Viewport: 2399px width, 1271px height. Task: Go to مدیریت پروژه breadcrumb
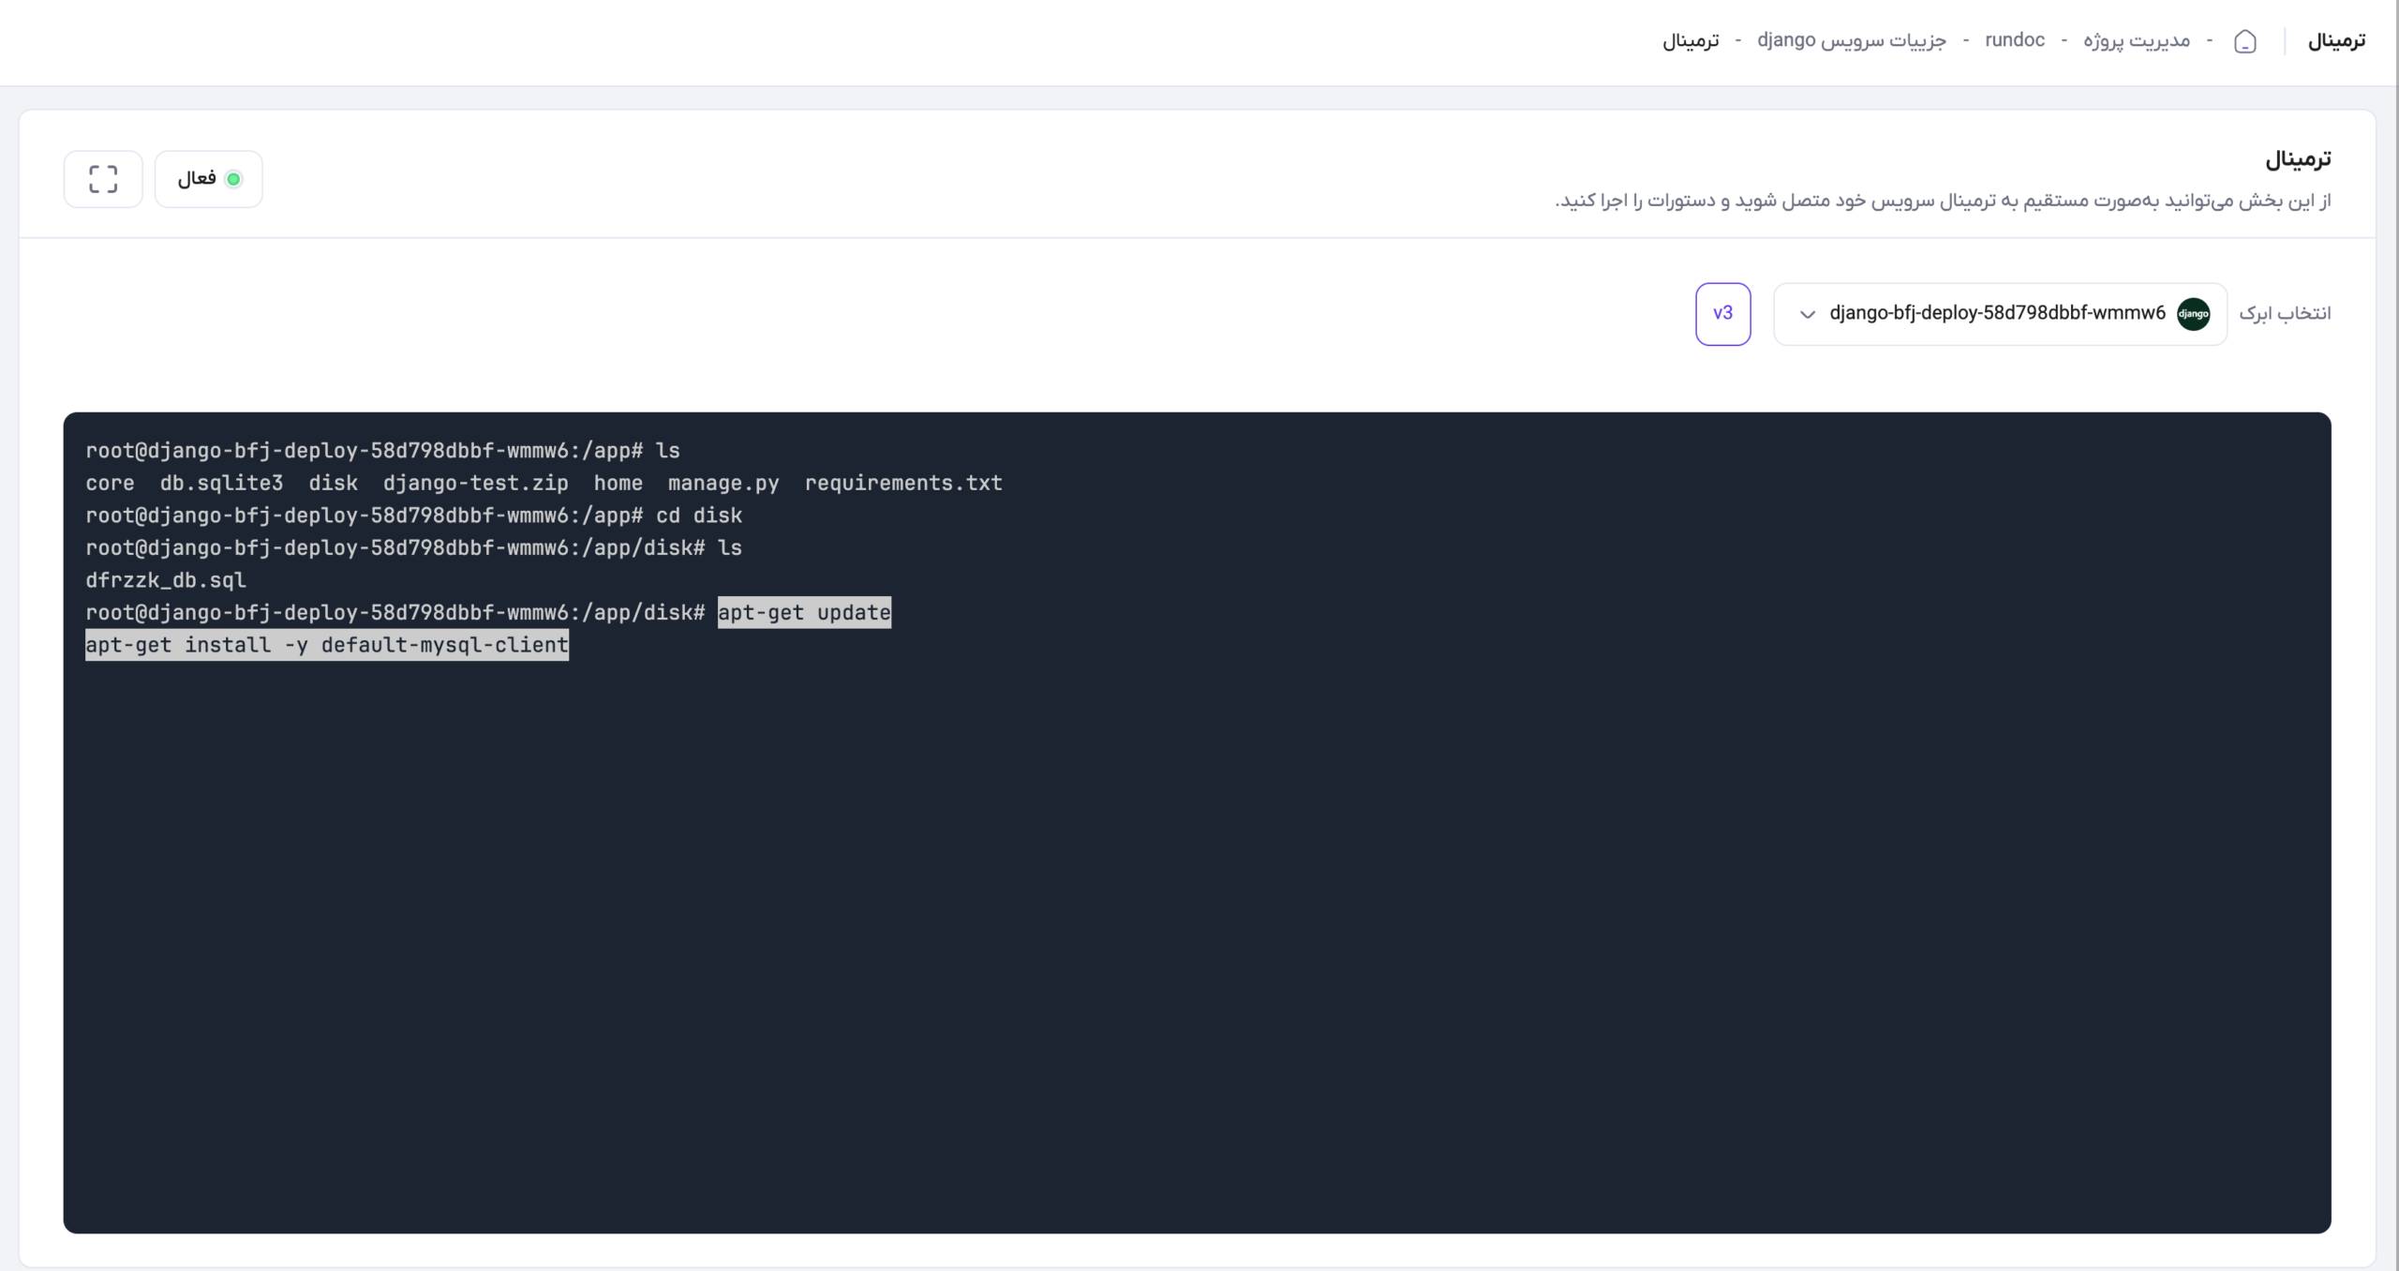[2137, 40]
